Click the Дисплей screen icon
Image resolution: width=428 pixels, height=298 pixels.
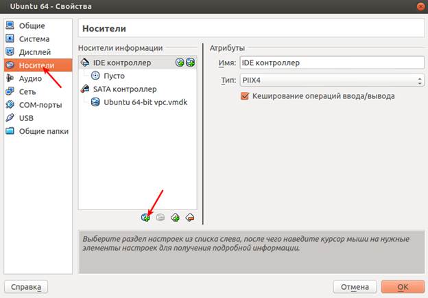coord(10,51)
